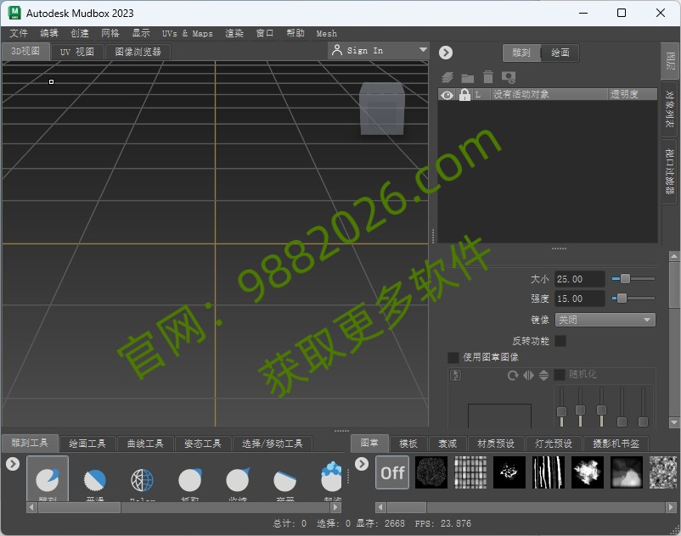The width and height of the screenshot is (681, 536).
Task: Enable Use Stamp Image (使用图章图像) checkbox
Action: 453,357
